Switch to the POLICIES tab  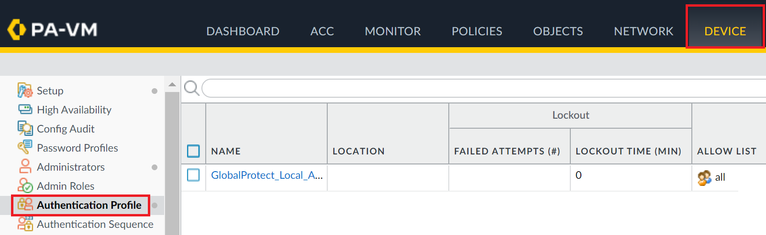coord(477,31)
